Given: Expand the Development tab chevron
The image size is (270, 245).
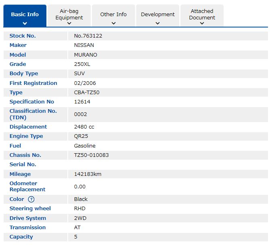Looking at the screenshot, I should [x=157, y=23].
